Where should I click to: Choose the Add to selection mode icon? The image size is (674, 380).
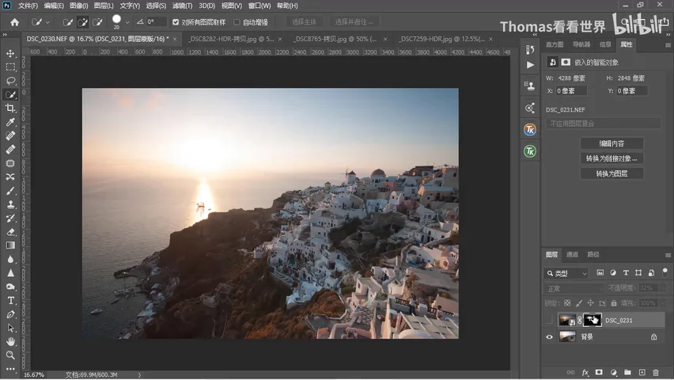click(x=82, y=22)
